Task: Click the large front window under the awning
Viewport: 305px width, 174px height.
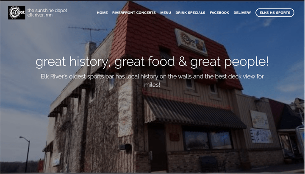Action: [x=208, y=140]
